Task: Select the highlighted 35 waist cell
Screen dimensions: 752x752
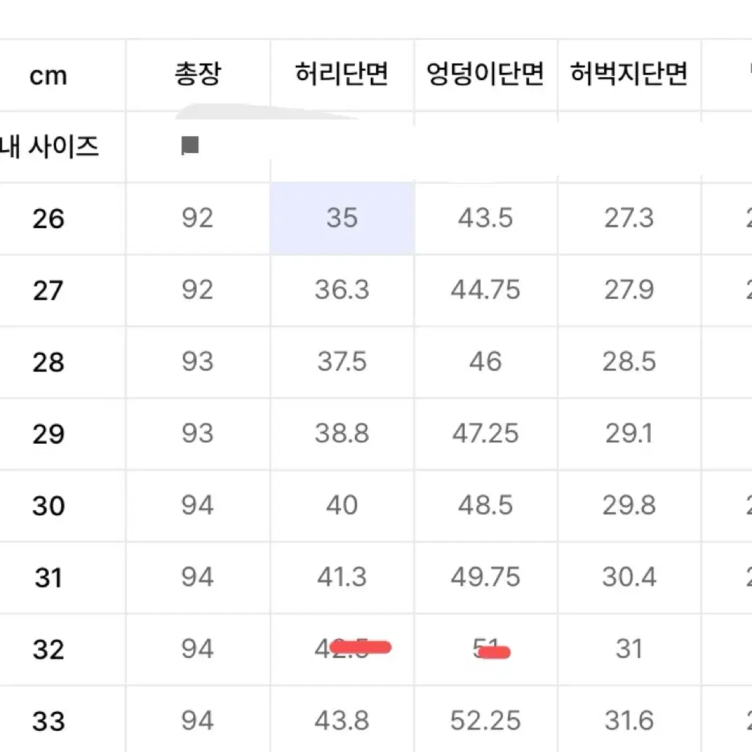Action: 342,218
